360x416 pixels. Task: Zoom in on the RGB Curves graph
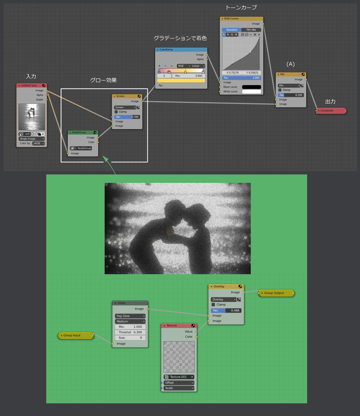(x=243, y=35)
